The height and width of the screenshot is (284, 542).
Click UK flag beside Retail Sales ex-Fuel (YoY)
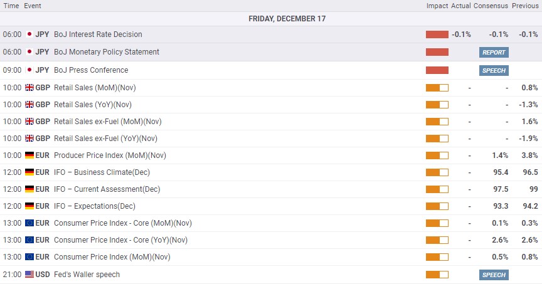(29, 139)
